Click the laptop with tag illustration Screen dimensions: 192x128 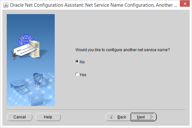(20, 87)
